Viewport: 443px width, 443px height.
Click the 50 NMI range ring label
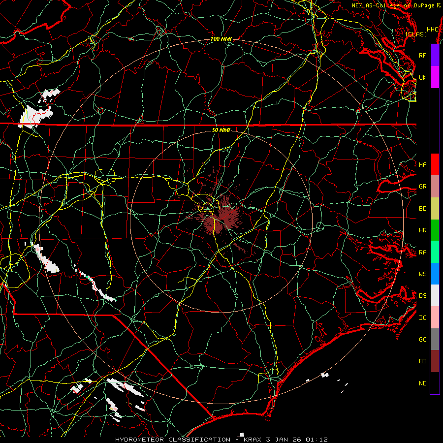[x=221, y=130]
